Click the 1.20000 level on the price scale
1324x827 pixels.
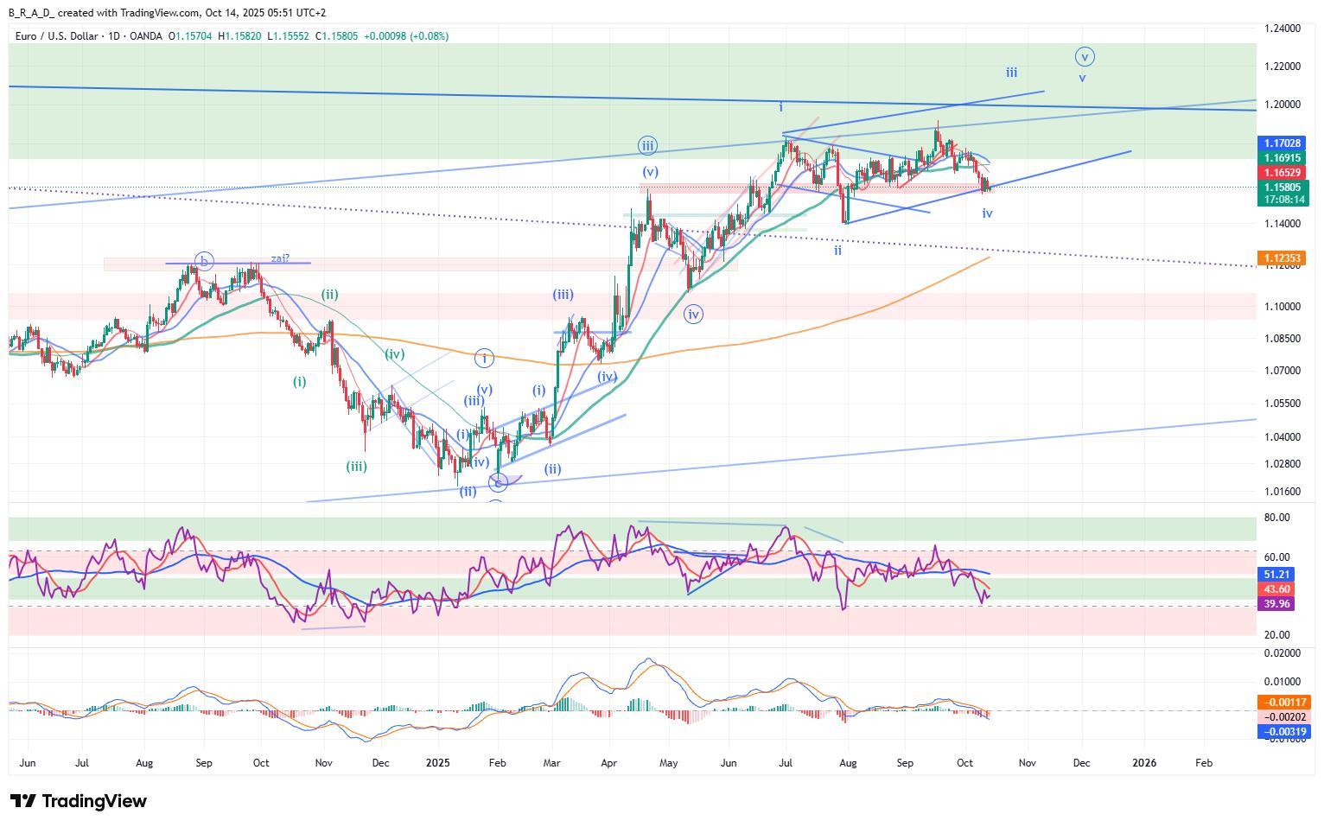point(1282,105)
